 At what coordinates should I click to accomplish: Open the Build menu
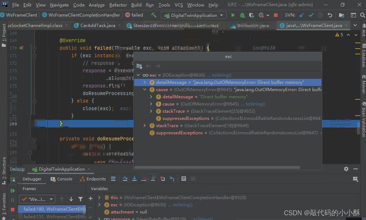click(136, 5)
